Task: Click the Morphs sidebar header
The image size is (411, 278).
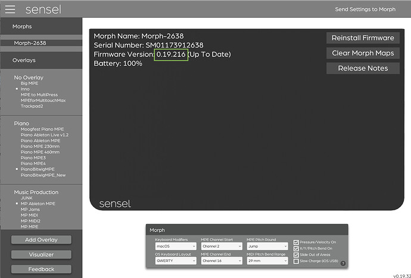Action: tap(41, 26)
